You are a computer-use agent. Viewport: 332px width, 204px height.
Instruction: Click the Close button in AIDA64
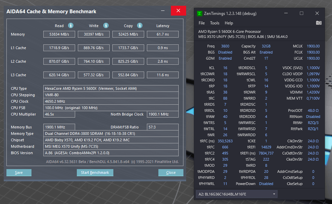171,172
